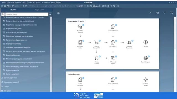Open the Purchase Order document icon
This screenshot has width=177, height=99.
point(80,42)
